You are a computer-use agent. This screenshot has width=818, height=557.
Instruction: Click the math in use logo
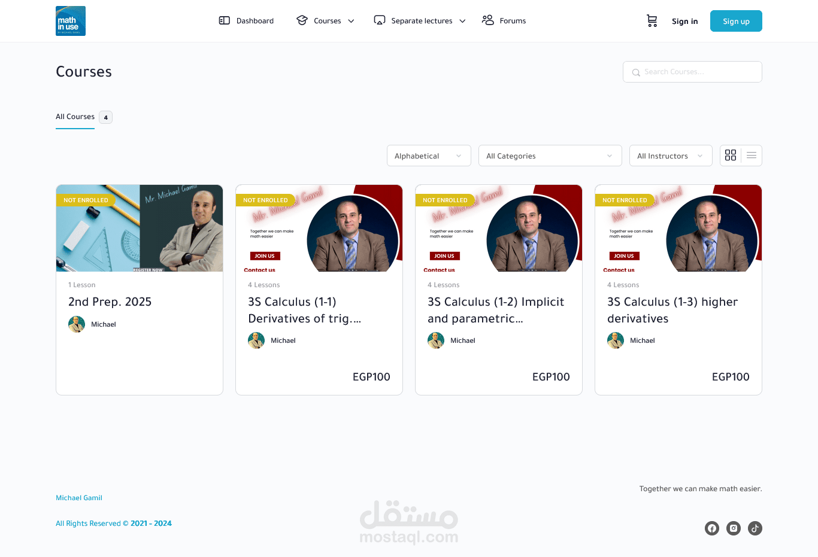tap(71, 21)
